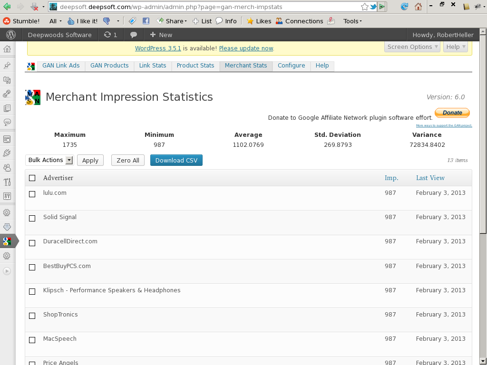This screenshot has height=365, width=487.
Task: Open the Bulk Actions dropdown
Action: (x=49, y=160)
